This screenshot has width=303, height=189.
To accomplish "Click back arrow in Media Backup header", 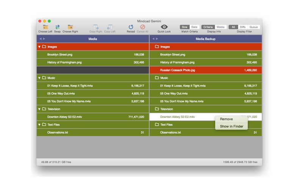I will (x=153, y=39).
